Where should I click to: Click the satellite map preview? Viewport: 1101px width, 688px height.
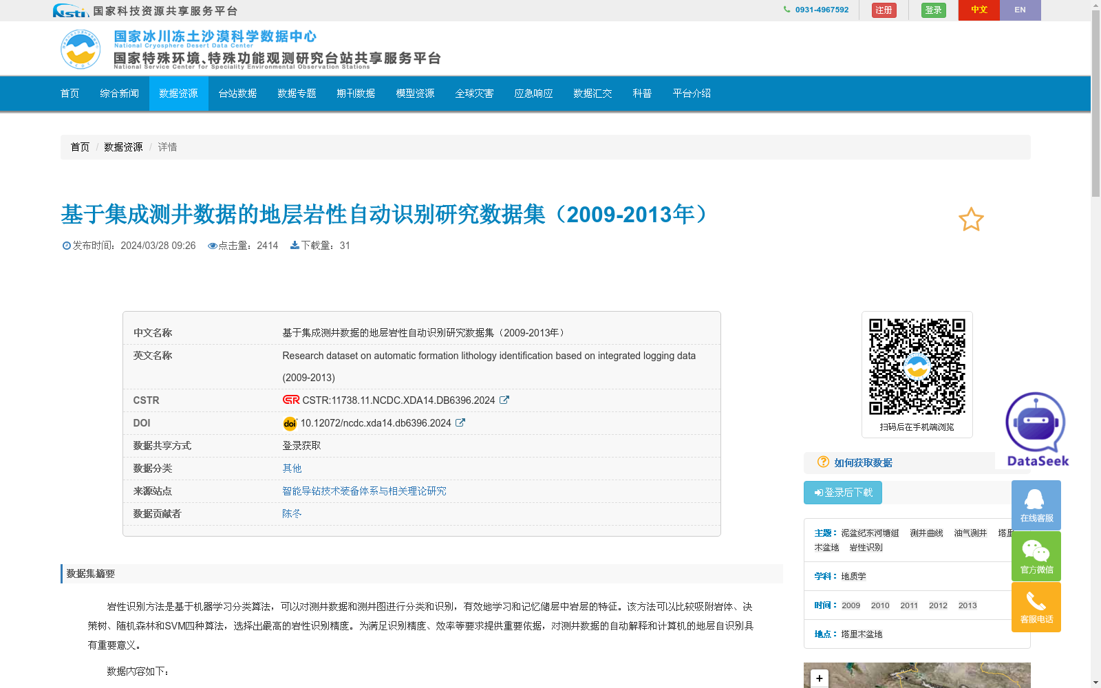tap(917, 675)
